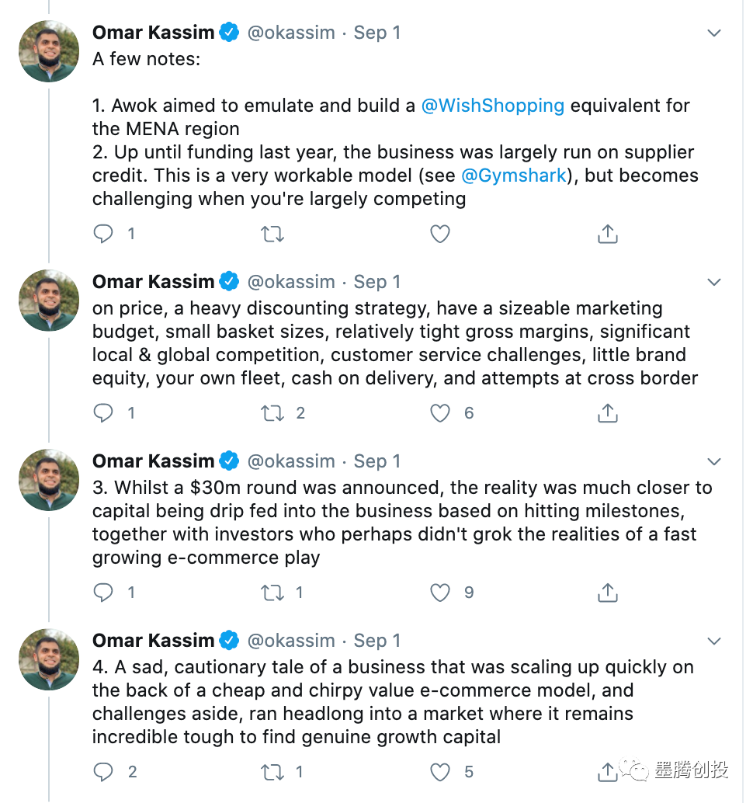Open more-options chevron on second tweet
The height and width of the screenshot is (803, 753).
714,283
